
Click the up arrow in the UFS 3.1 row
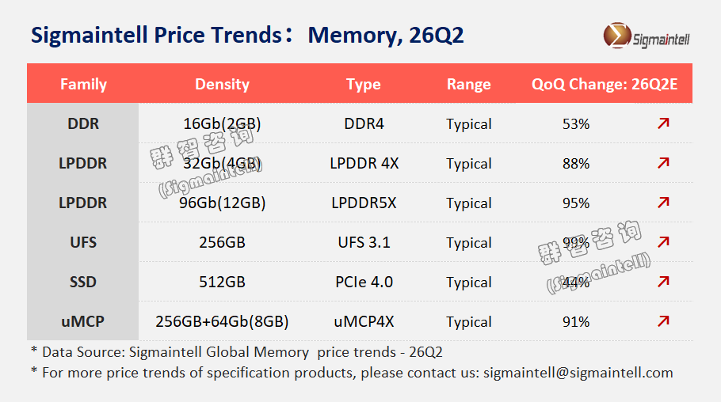[x=664, y=242]
